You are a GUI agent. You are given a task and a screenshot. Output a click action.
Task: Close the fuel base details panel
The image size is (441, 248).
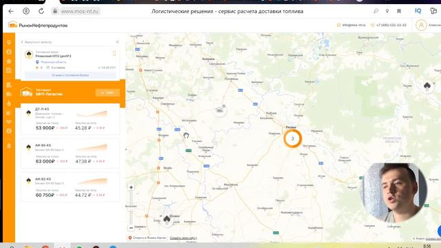pos(117,42)
